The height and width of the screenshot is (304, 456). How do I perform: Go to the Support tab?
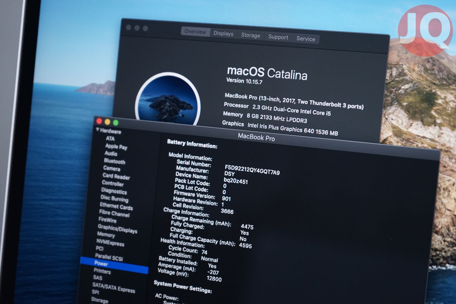[278, 37]
